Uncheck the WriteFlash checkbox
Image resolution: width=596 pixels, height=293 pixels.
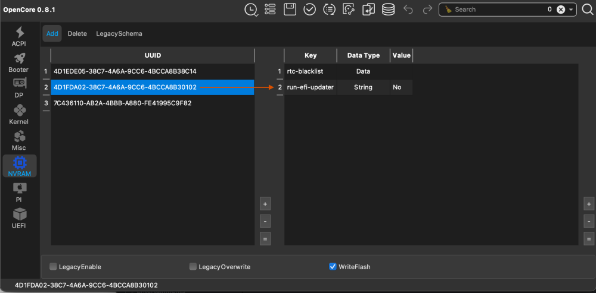pyautogui.click(x=333, y=266)
